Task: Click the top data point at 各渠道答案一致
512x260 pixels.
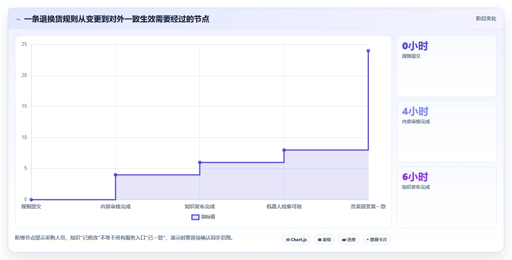Action: point(368,51)
